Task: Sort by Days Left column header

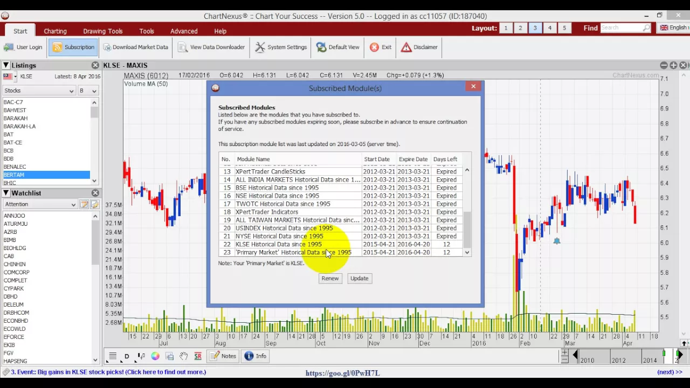Action: [445, 159]
